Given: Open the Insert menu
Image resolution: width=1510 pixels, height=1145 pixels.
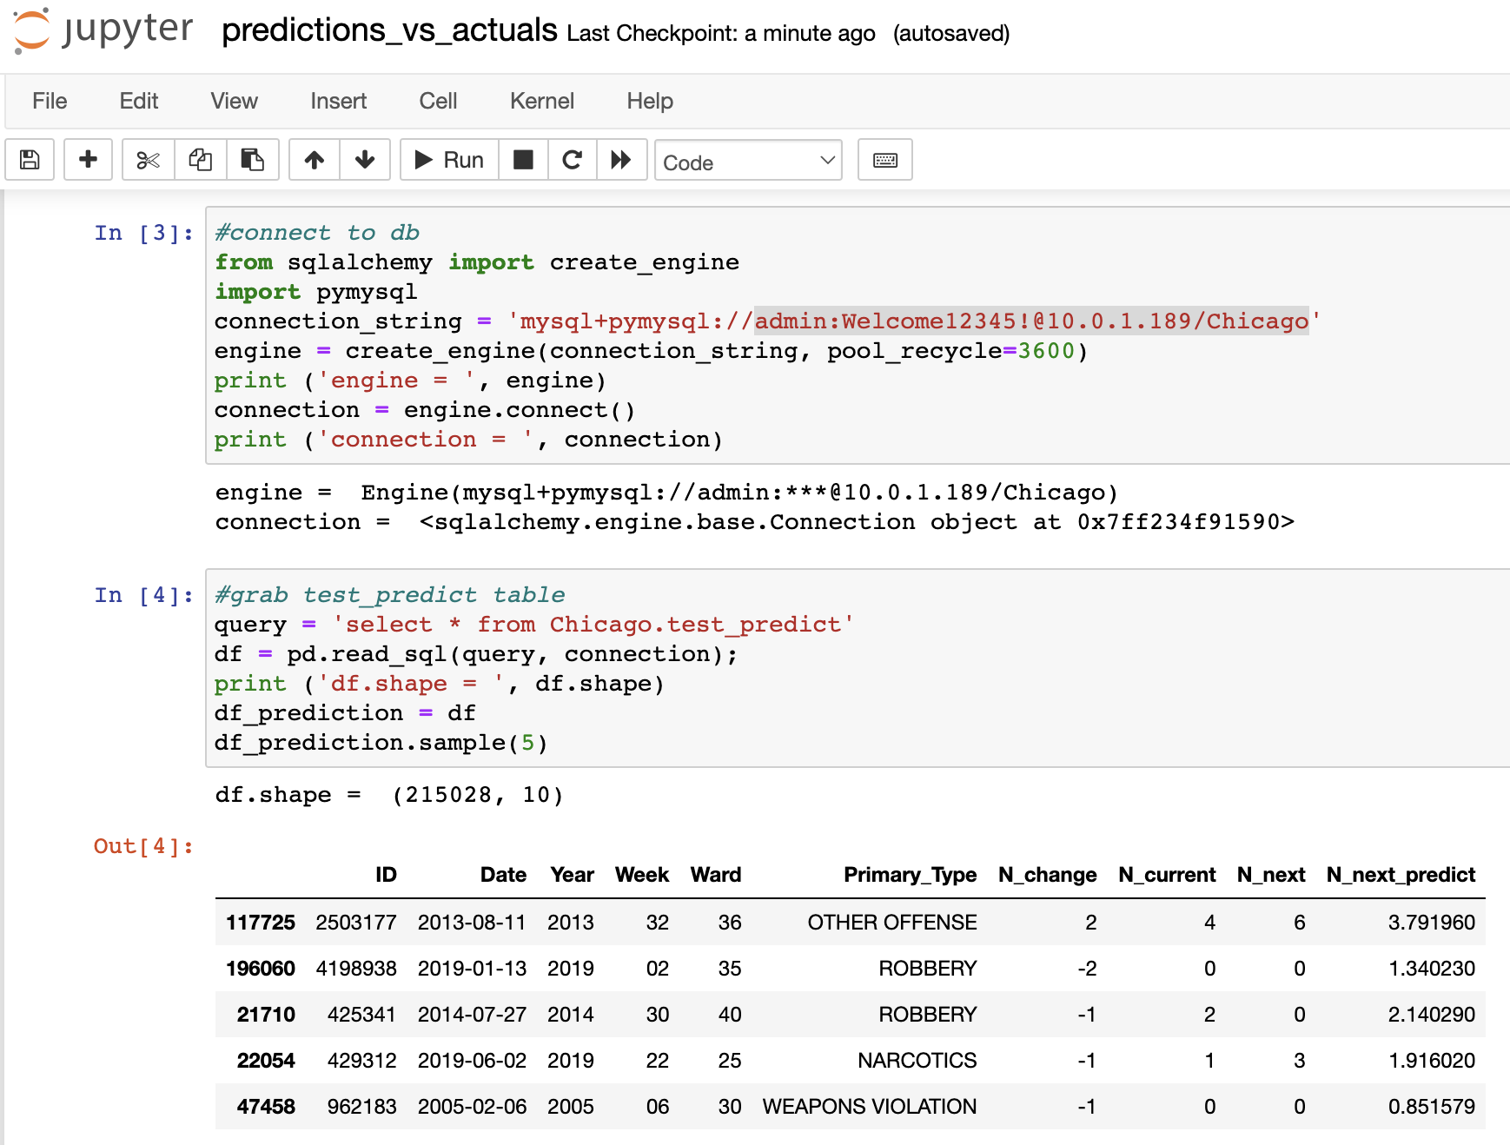Looking at the screenshot, I should pyautogui.click(x=338, y=101).
